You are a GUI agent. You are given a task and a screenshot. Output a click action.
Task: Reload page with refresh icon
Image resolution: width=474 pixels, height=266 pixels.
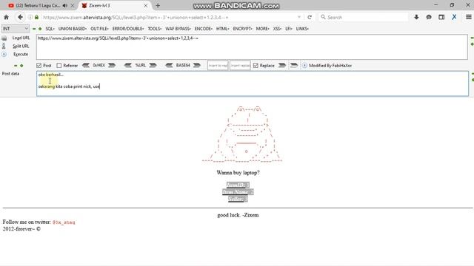point(310,18)
